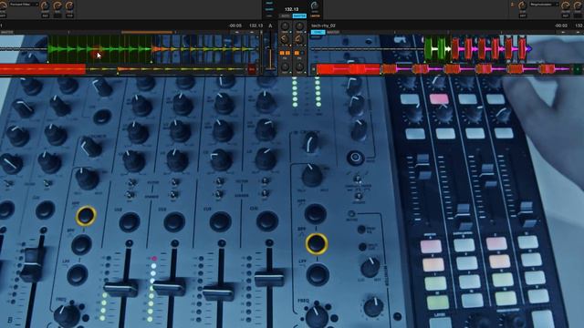Click the left channel orange filter knob
The height and width of the screenshot is (328, 584).
coord(285,39)
